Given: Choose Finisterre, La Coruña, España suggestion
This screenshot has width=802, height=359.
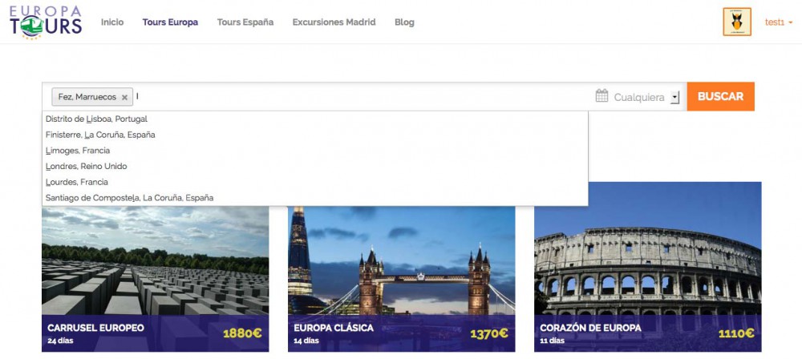Looking at the screenshot, I should pos(100,135).
